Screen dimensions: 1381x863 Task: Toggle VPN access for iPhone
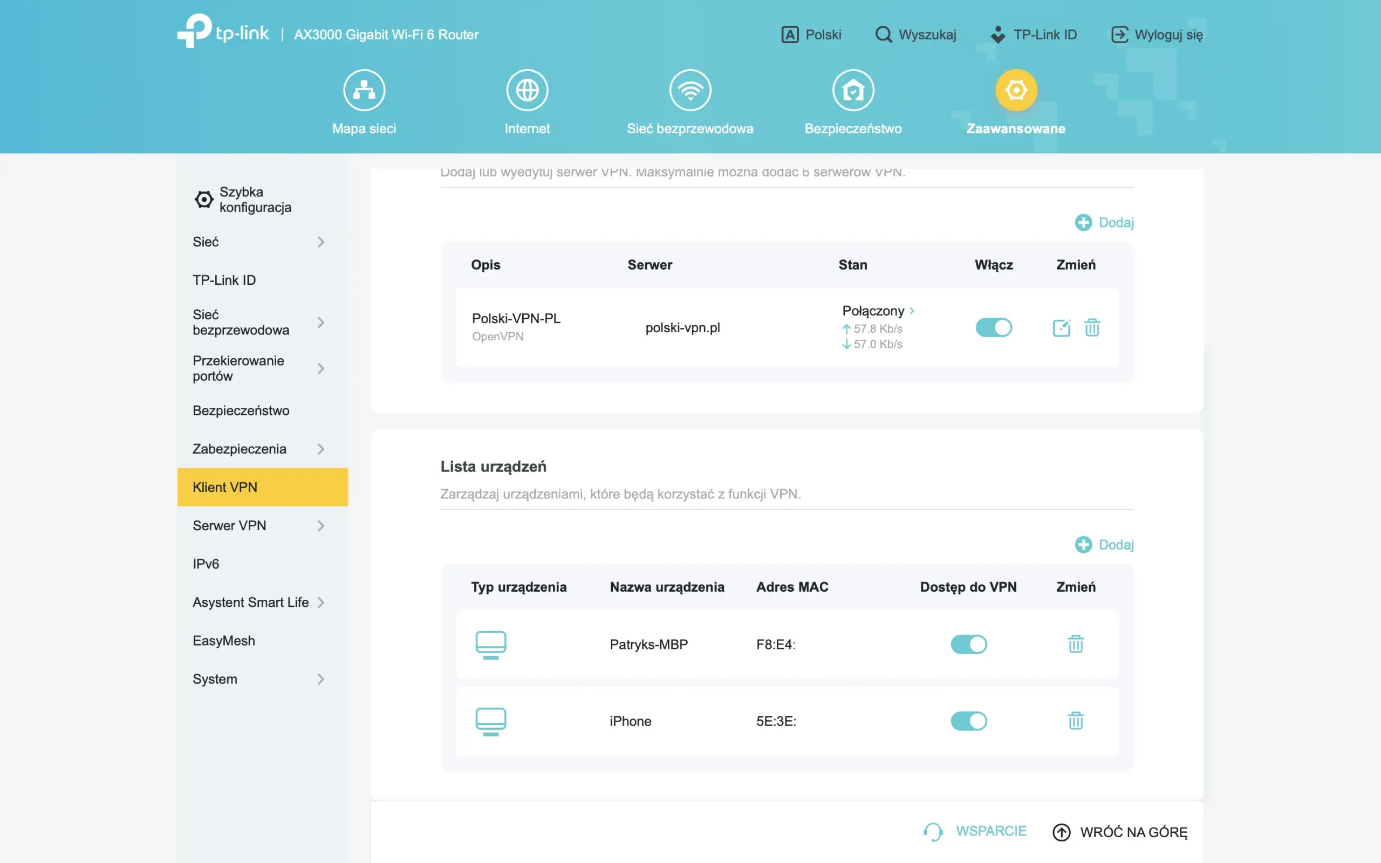(968, 721)
